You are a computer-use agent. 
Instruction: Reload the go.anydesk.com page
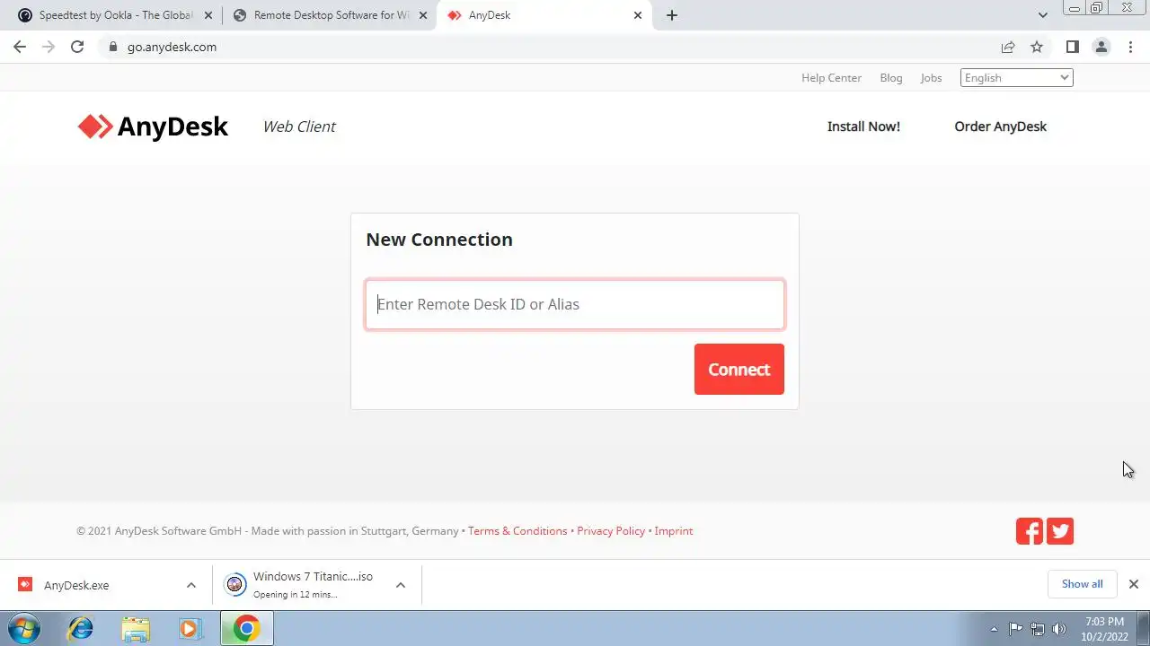[77, 47]
